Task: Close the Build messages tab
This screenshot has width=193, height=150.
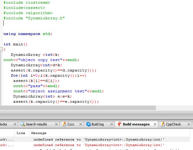Action: pos(155,124)
